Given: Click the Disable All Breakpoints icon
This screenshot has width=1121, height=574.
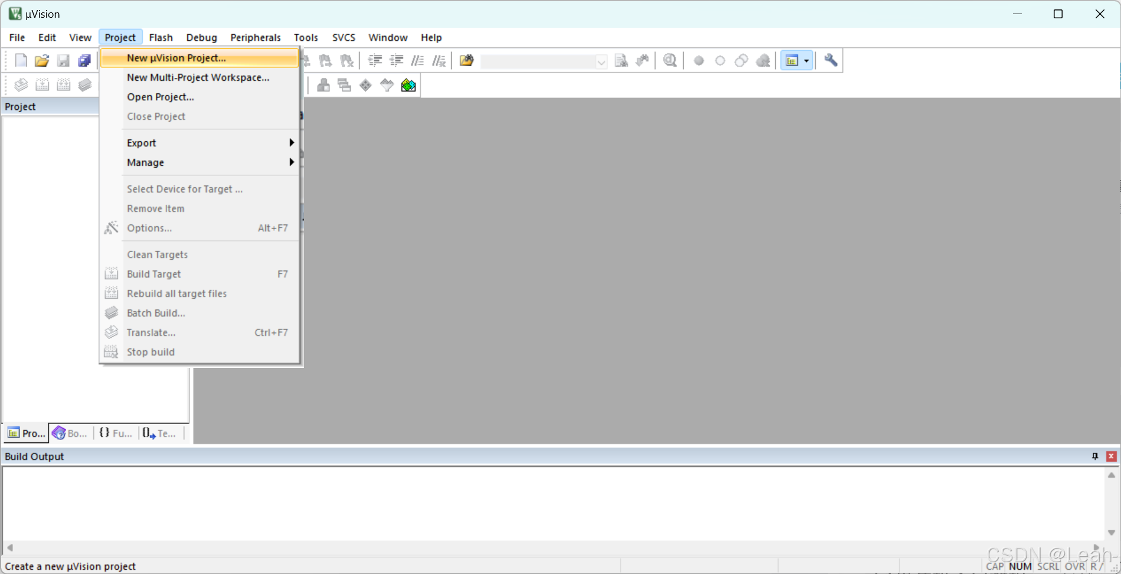Looking at the screenshot, I should coord(741,60).
